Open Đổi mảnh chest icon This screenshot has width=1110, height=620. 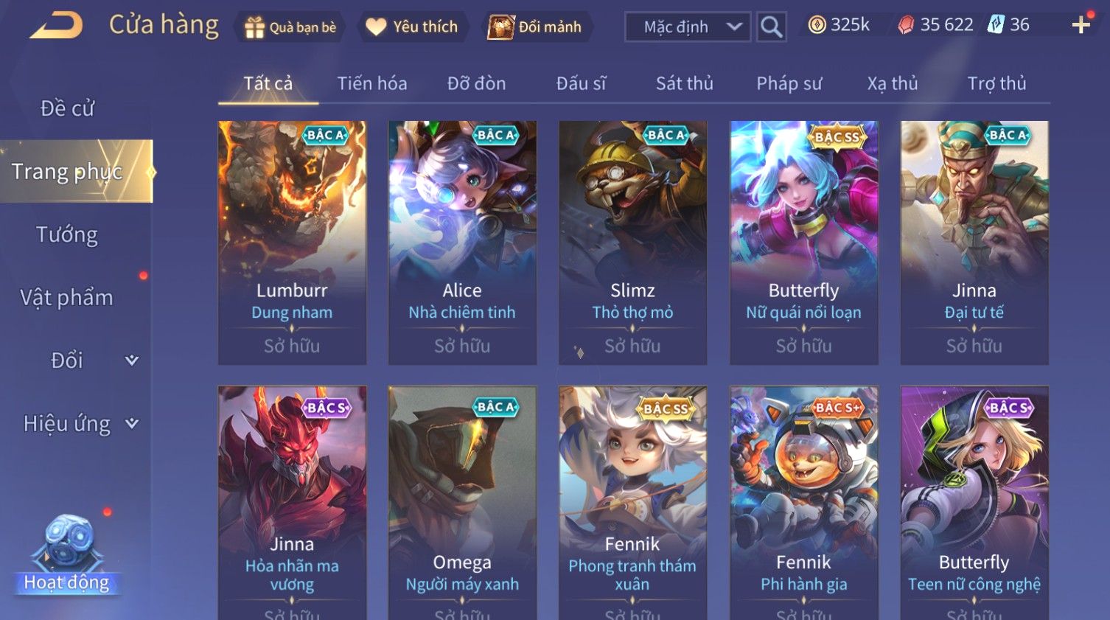tap(500, 27)
